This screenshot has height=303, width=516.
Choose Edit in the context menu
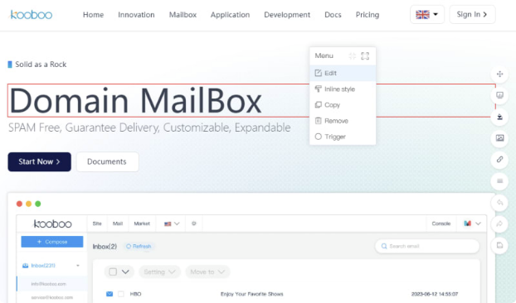point(343,73)
